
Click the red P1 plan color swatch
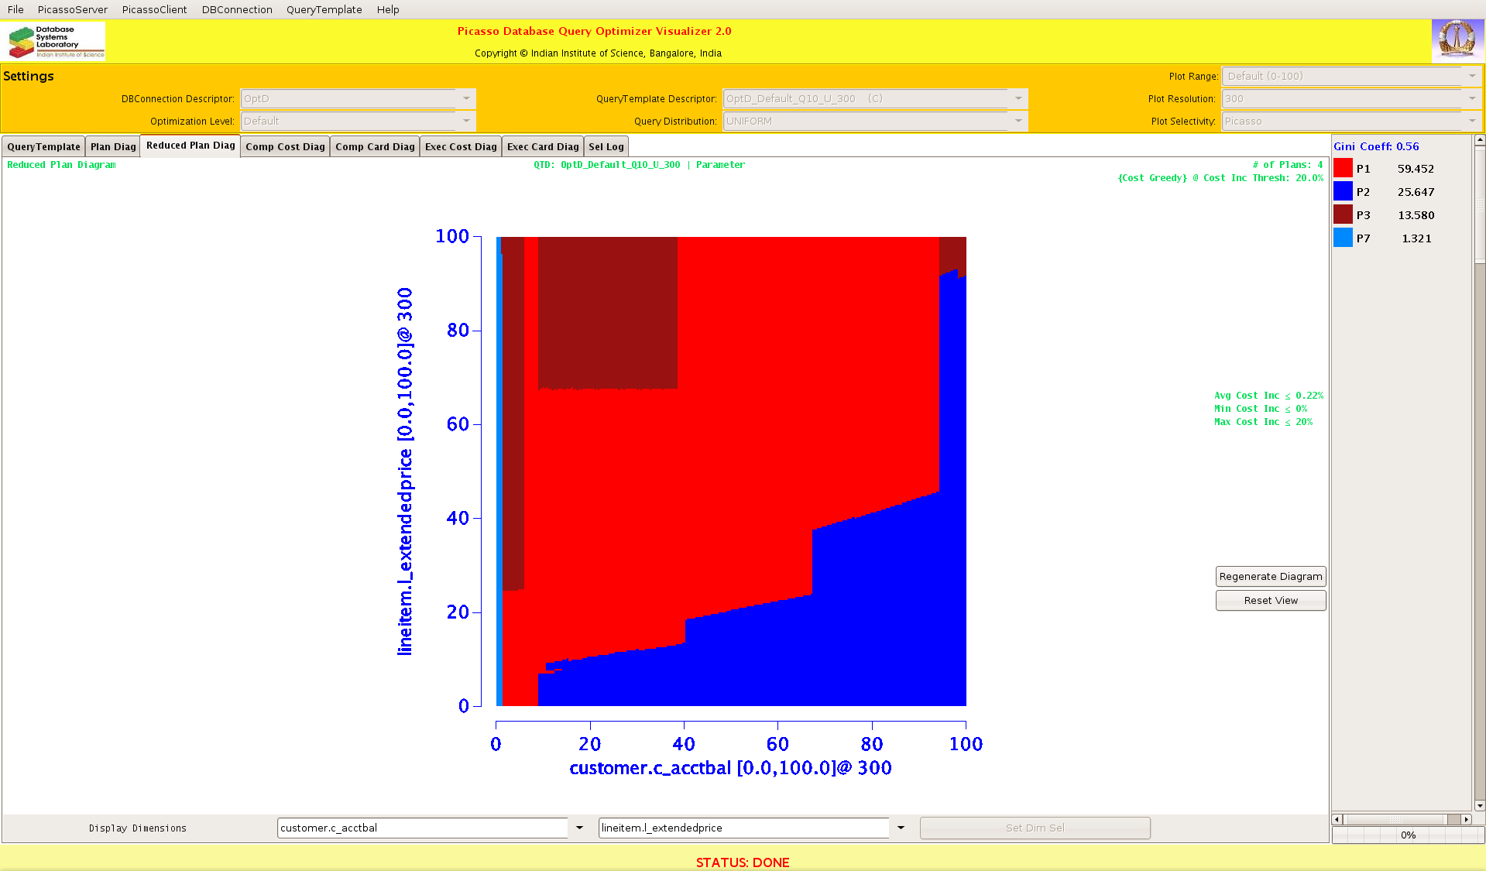point(1343,168)
